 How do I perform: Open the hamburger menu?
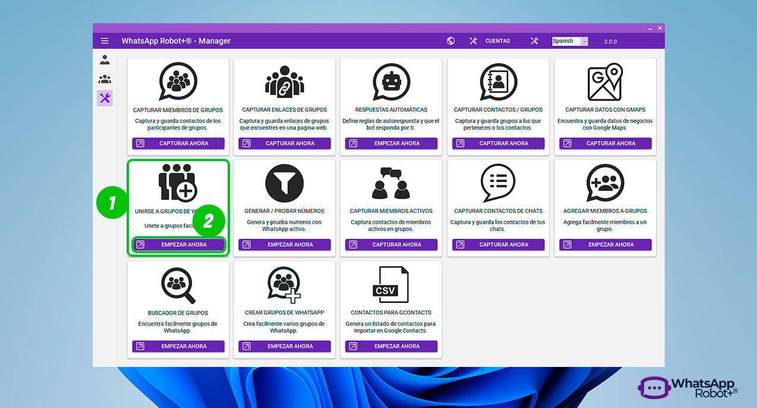[105, 41]
